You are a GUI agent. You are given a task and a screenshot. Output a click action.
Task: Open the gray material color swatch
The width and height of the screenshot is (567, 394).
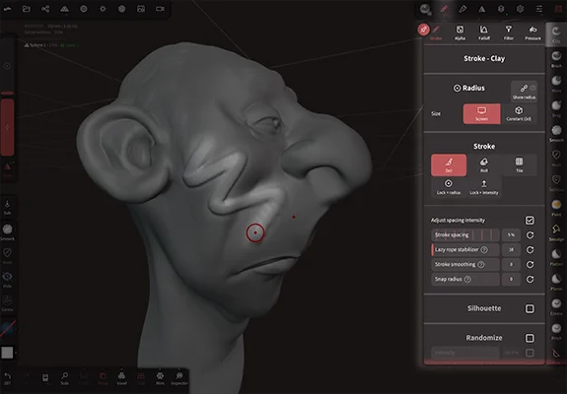7,353
